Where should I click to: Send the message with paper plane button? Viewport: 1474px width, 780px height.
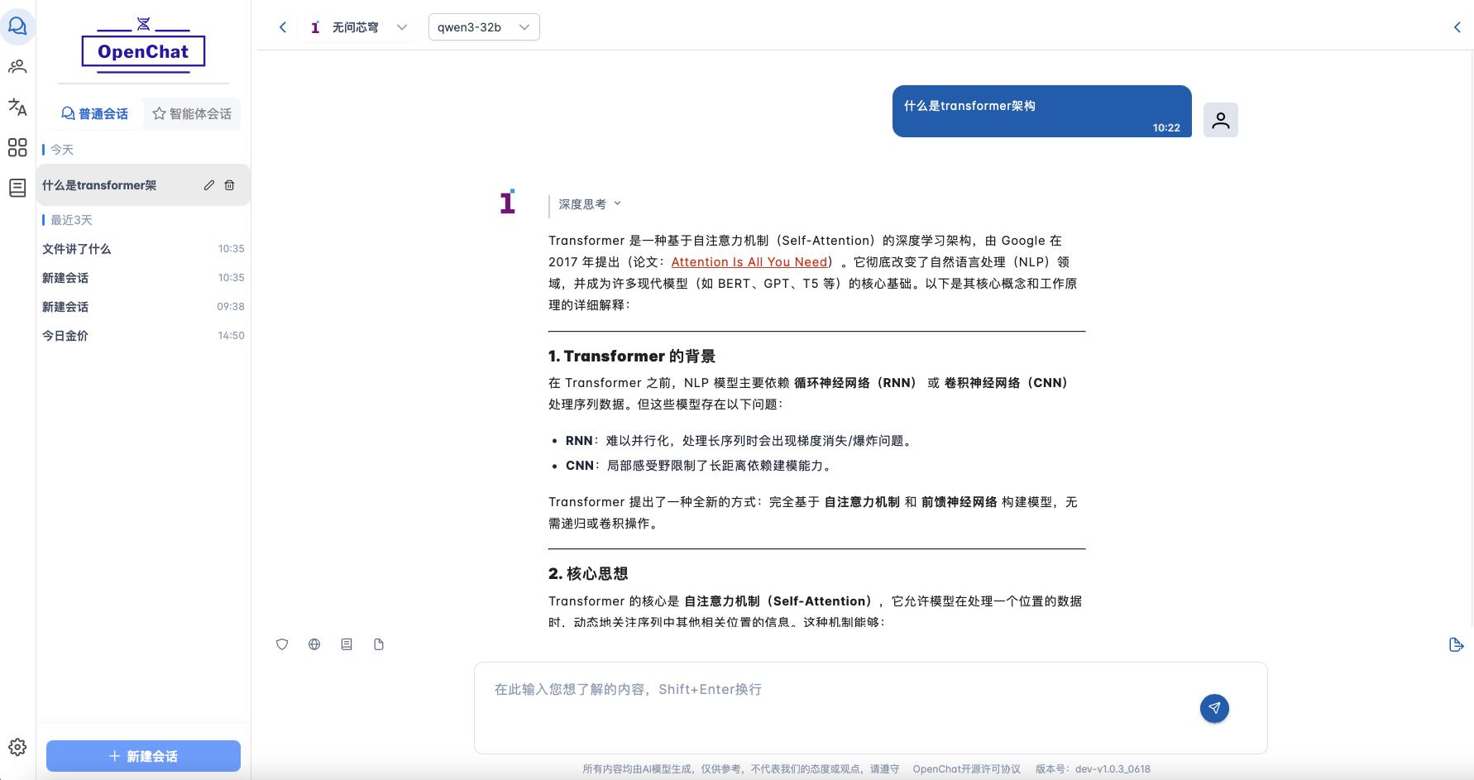[x=1214, y=708]
